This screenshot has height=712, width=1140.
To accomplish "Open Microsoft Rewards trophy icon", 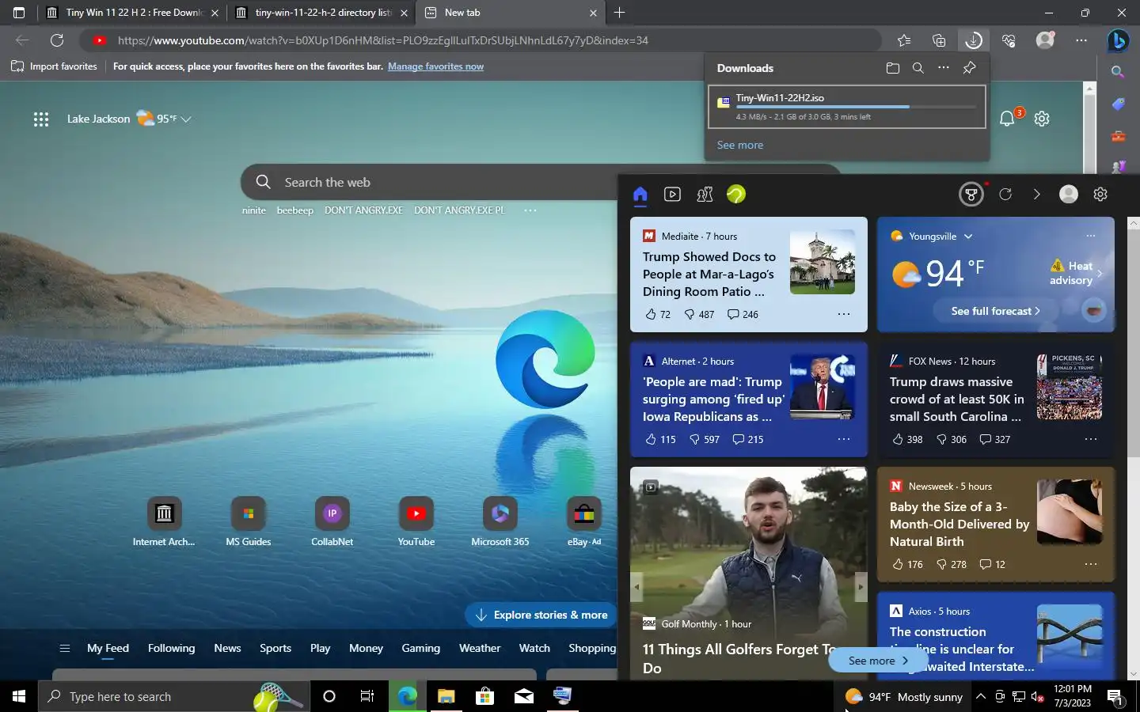I will pos(971,195).
